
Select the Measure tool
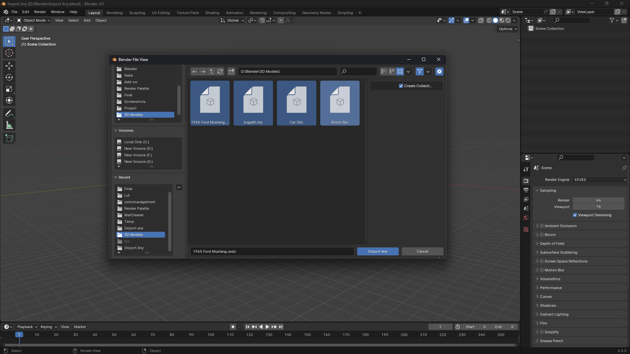pyautogui.click(x=9, y=125)
